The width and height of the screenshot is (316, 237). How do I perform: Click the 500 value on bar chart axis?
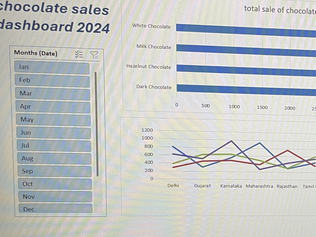[206, 106]
